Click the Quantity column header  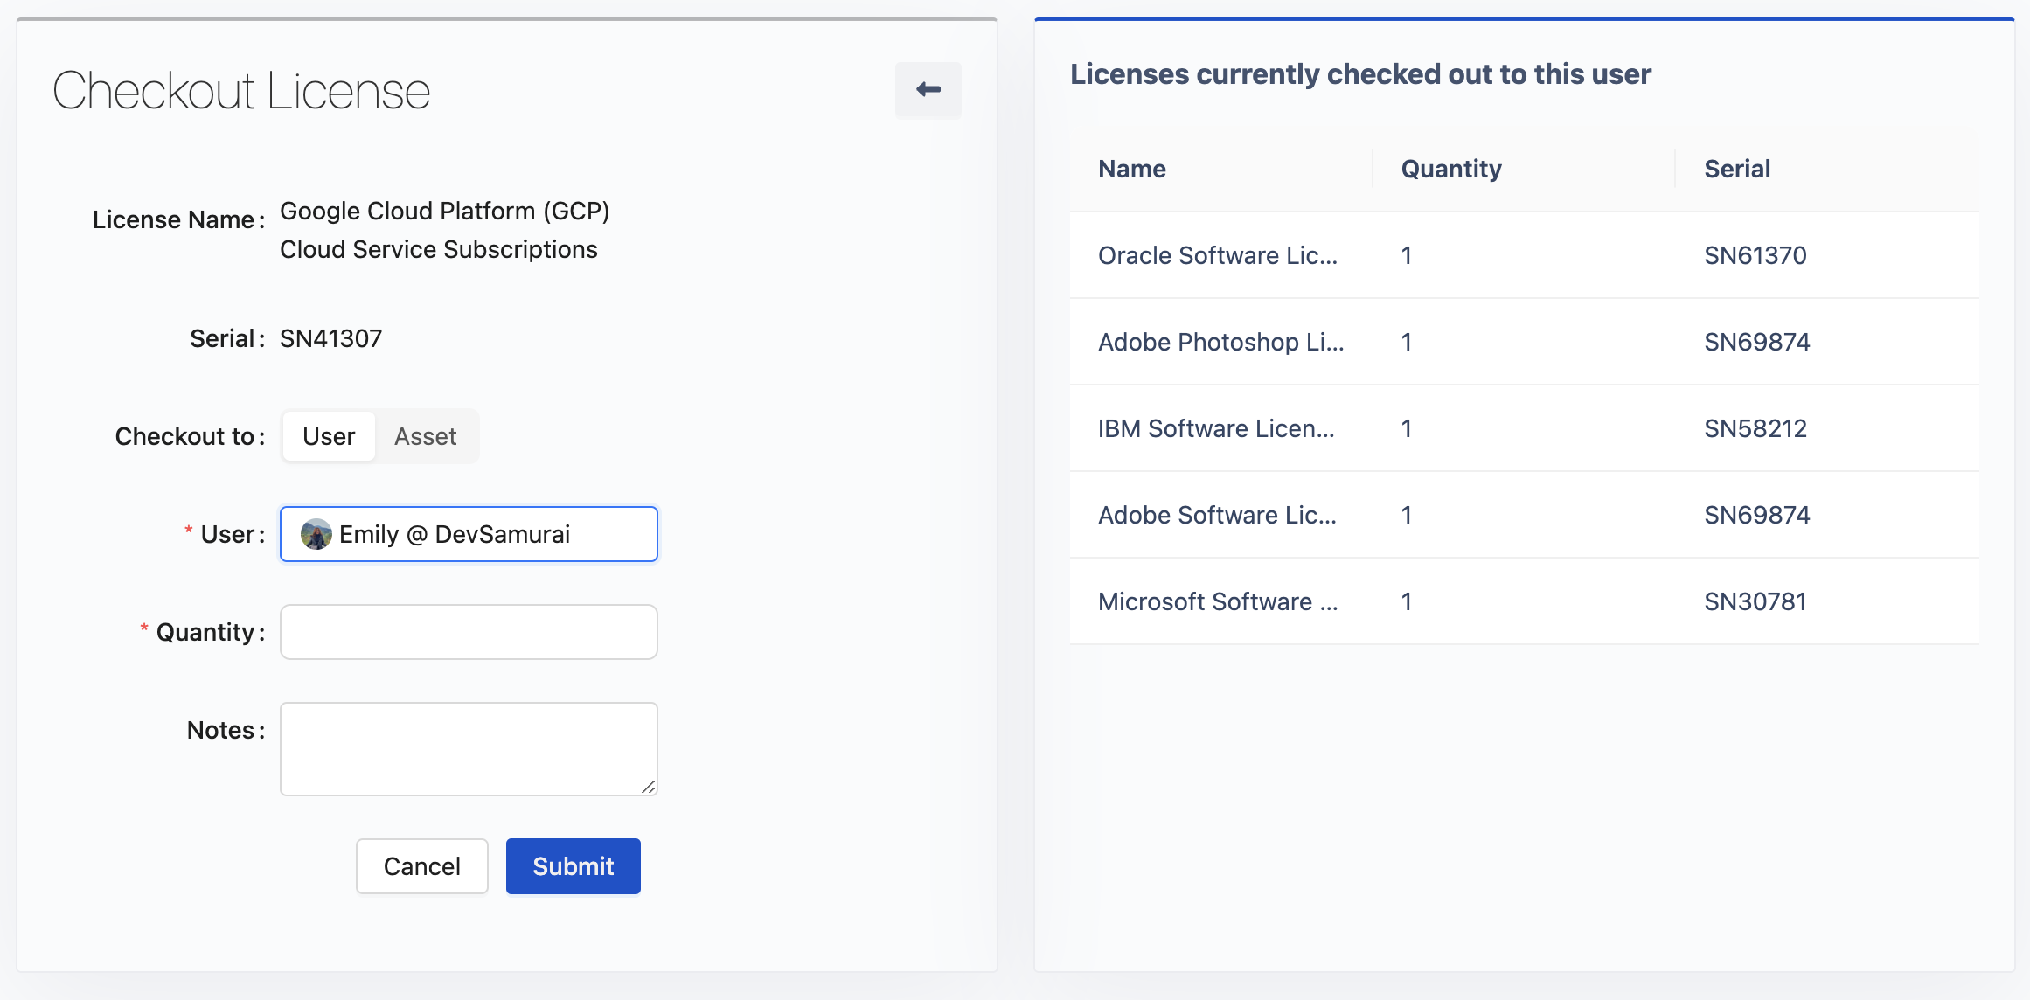tap(1450, 169)
